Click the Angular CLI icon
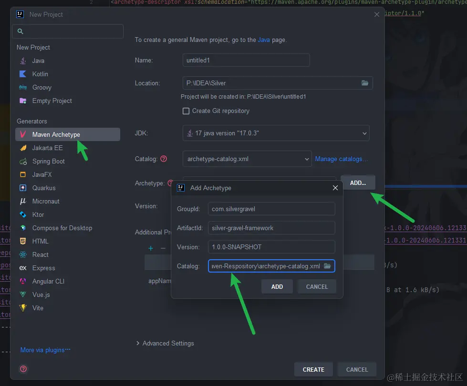467x386 pixels. pos(23,281)
